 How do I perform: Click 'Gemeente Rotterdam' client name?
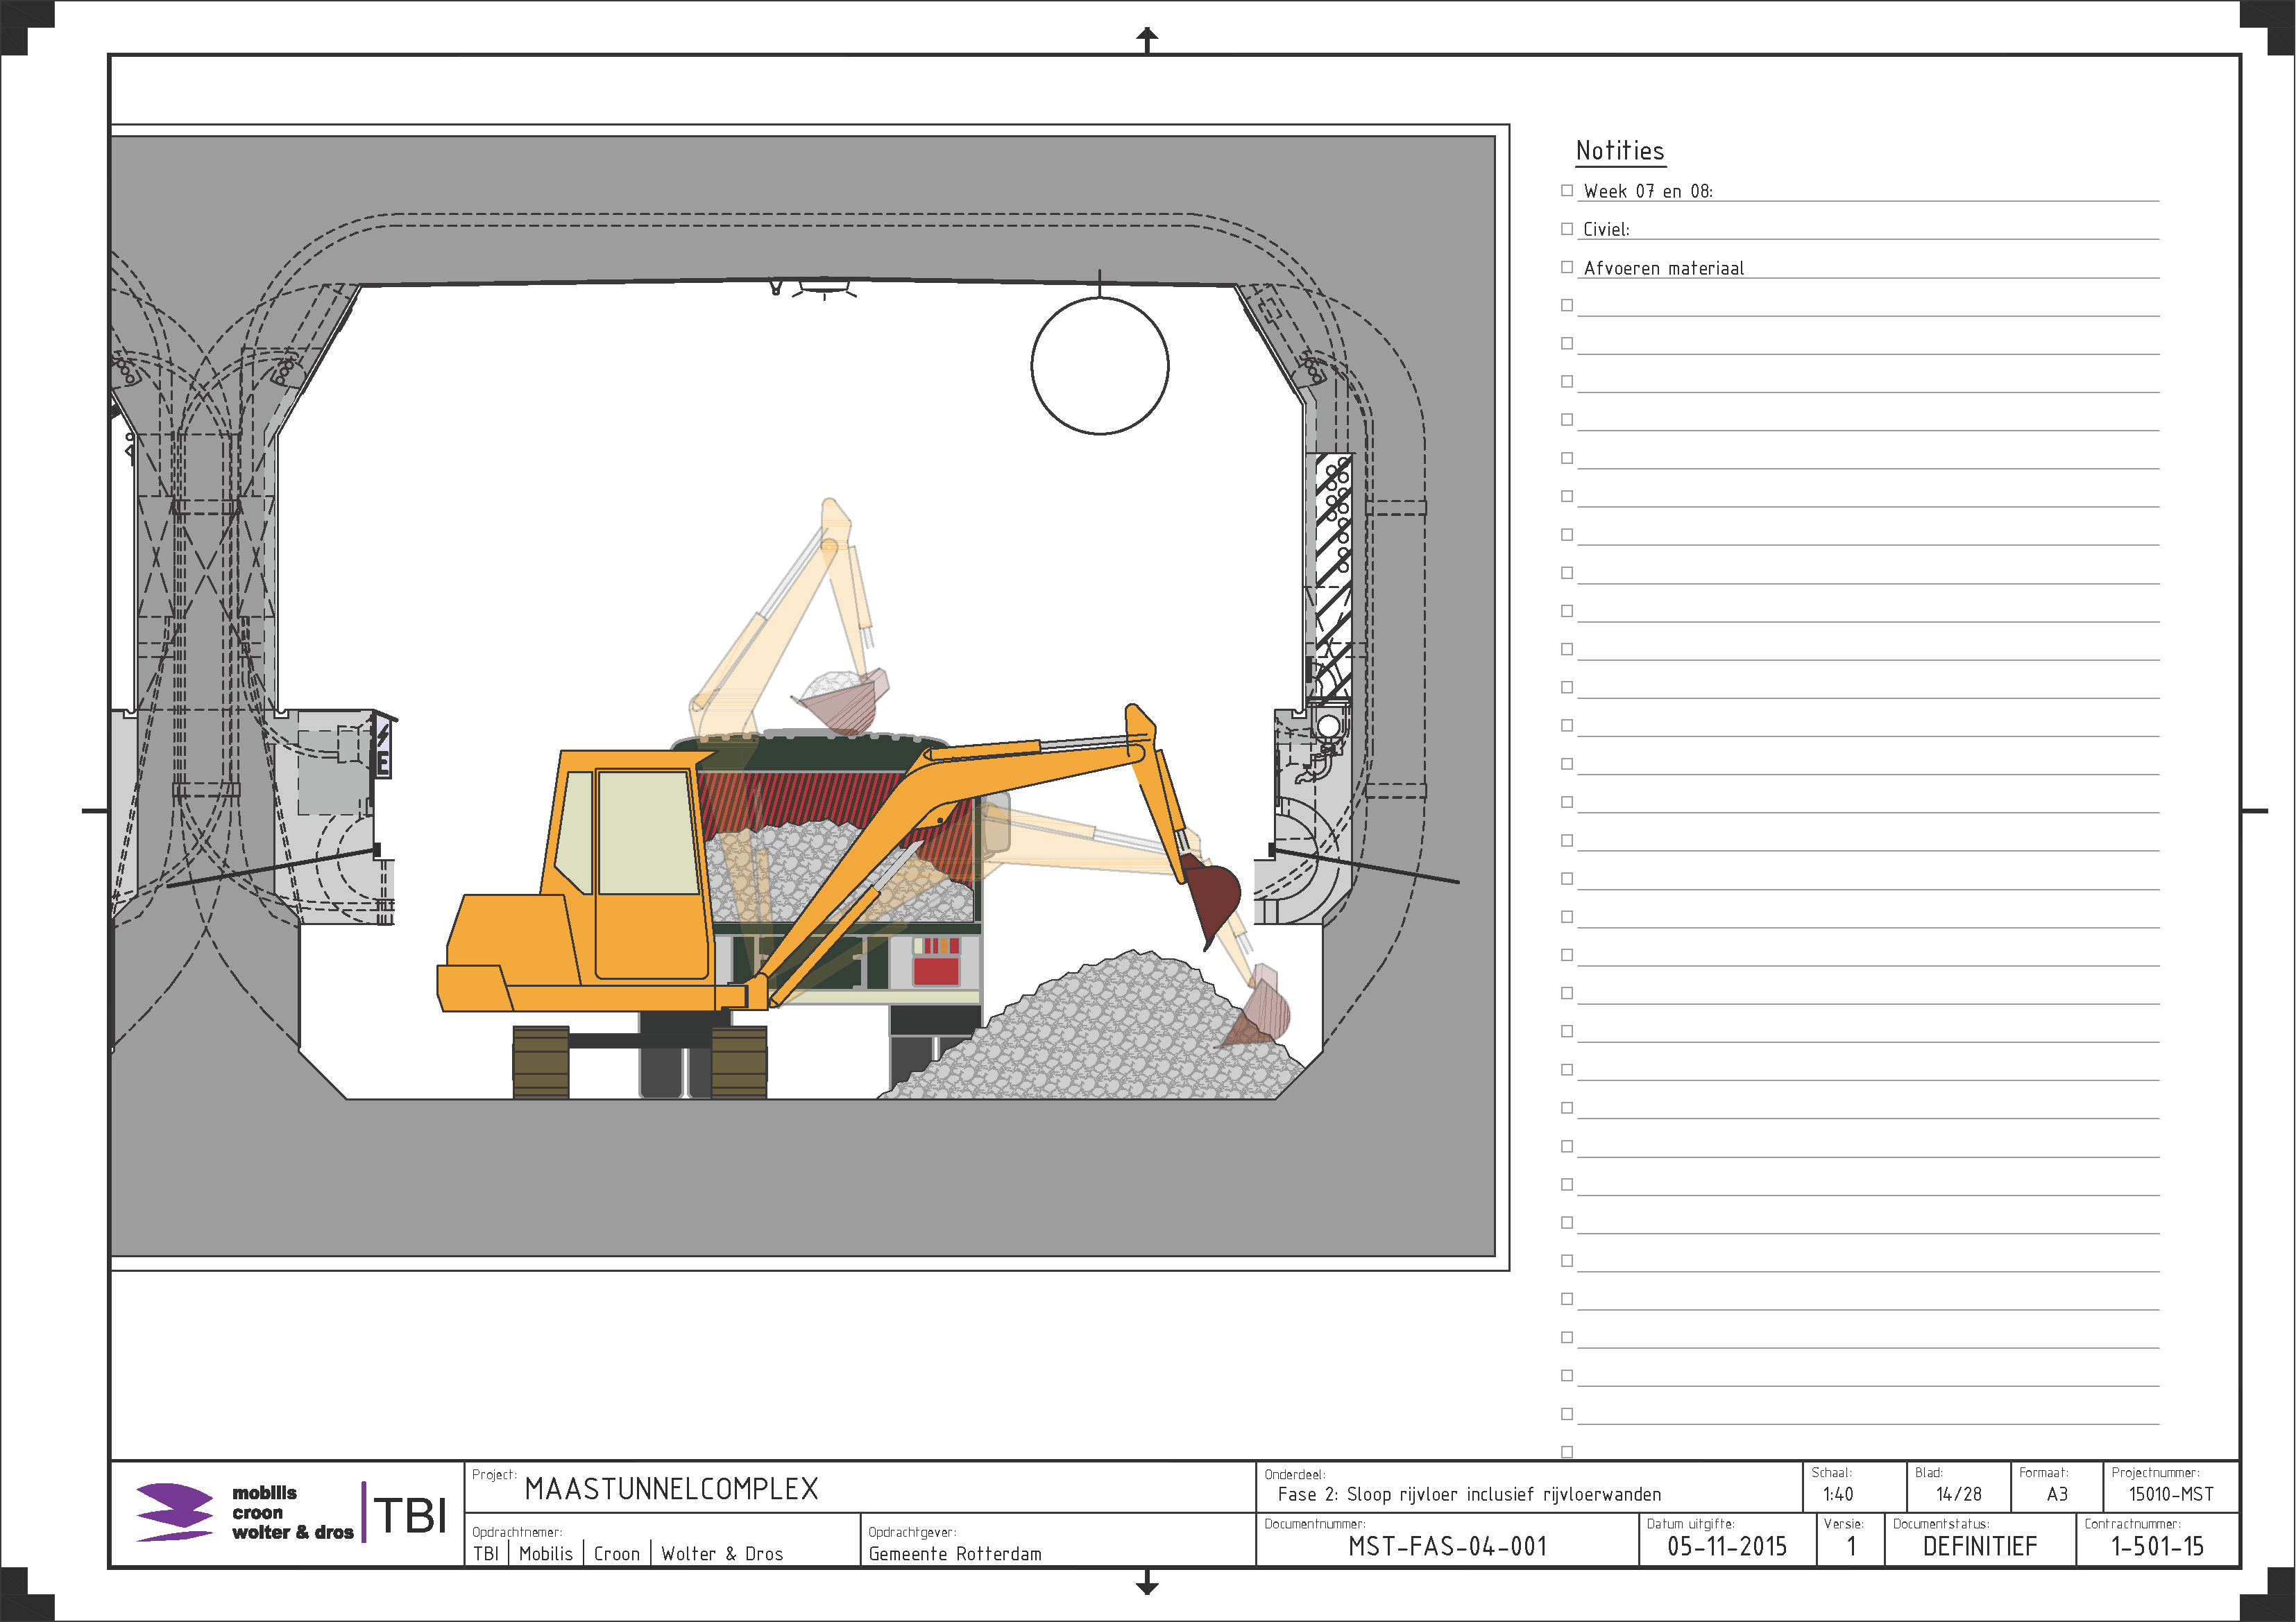(955, 1554)
